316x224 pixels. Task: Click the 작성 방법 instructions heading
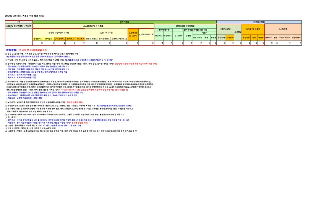pos(11,50)
